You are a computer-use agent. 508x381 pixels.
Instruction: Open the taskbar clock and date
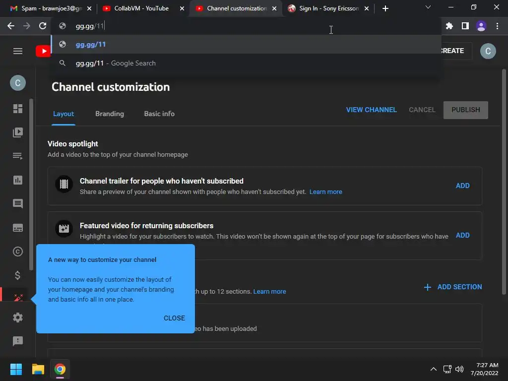click(x=485, y=369)
